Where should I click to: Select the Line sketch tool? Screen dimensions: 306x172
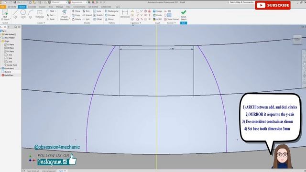15,14
